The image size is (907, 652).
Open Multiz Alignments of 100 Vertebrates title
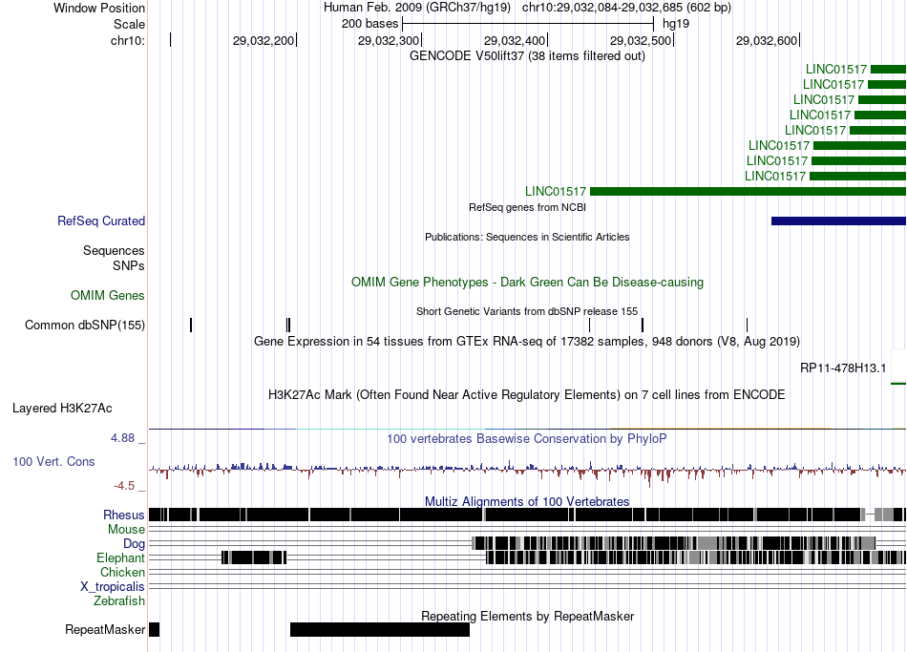tap(527, 501)
